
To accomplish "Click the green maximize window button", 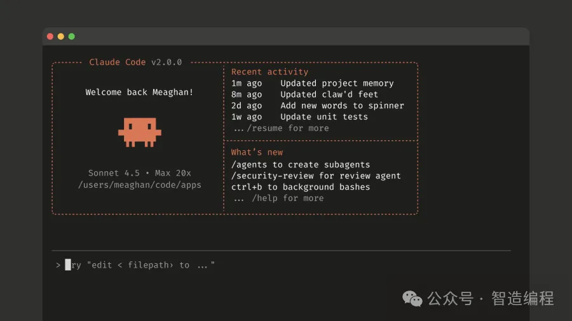I will point(71,36).
